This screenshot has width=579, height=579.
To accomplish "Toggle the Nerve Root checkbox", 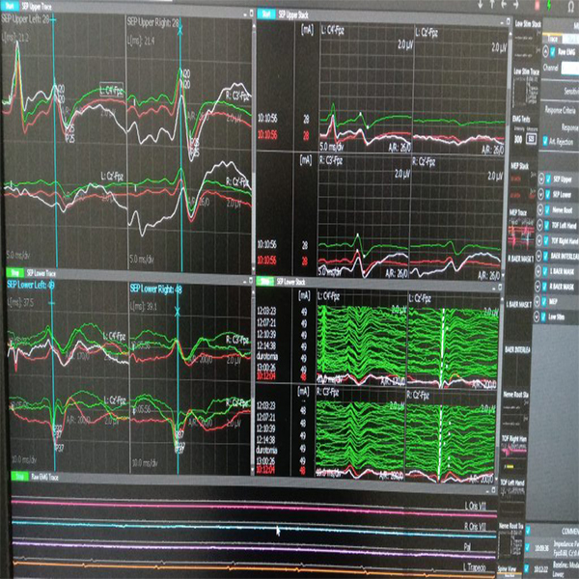I will 547,210.
